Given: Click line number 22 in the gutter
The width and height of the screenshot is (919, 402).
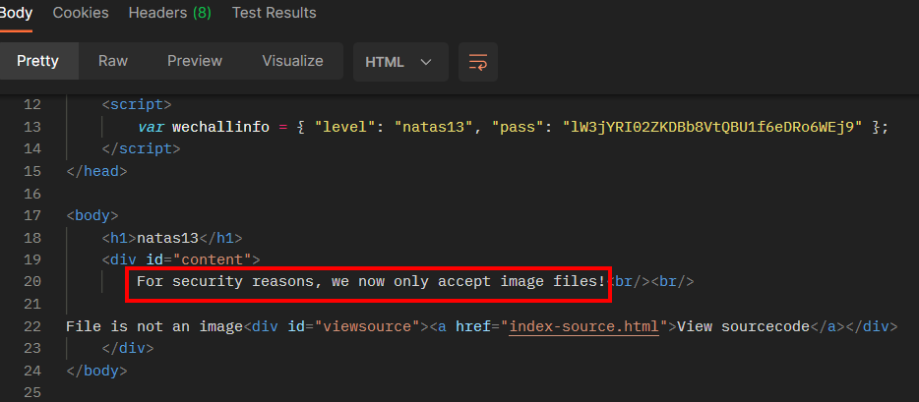Looking at the screenshot, I should (31, 326).
